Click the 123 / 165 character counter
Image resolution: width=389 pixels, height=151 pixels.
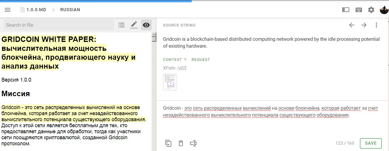(345, 143)
